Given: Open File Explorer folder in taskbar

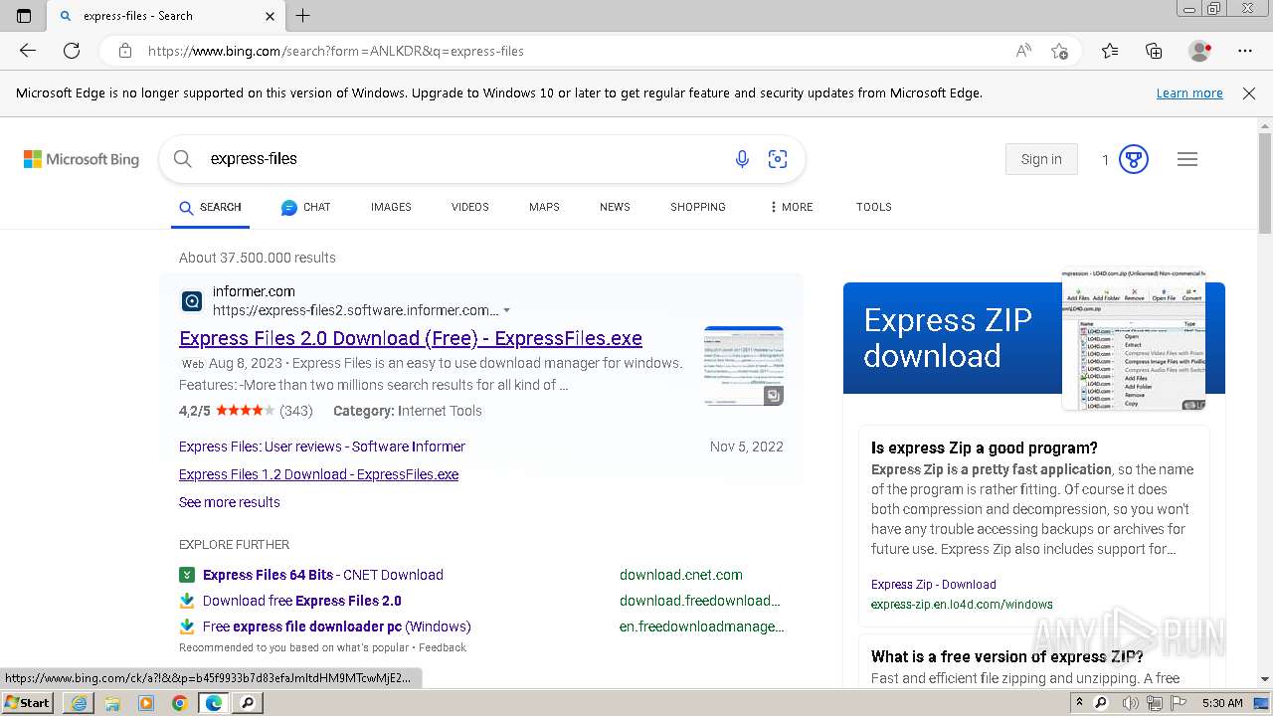Looking at the screenshot, I should tap(112, 703).
